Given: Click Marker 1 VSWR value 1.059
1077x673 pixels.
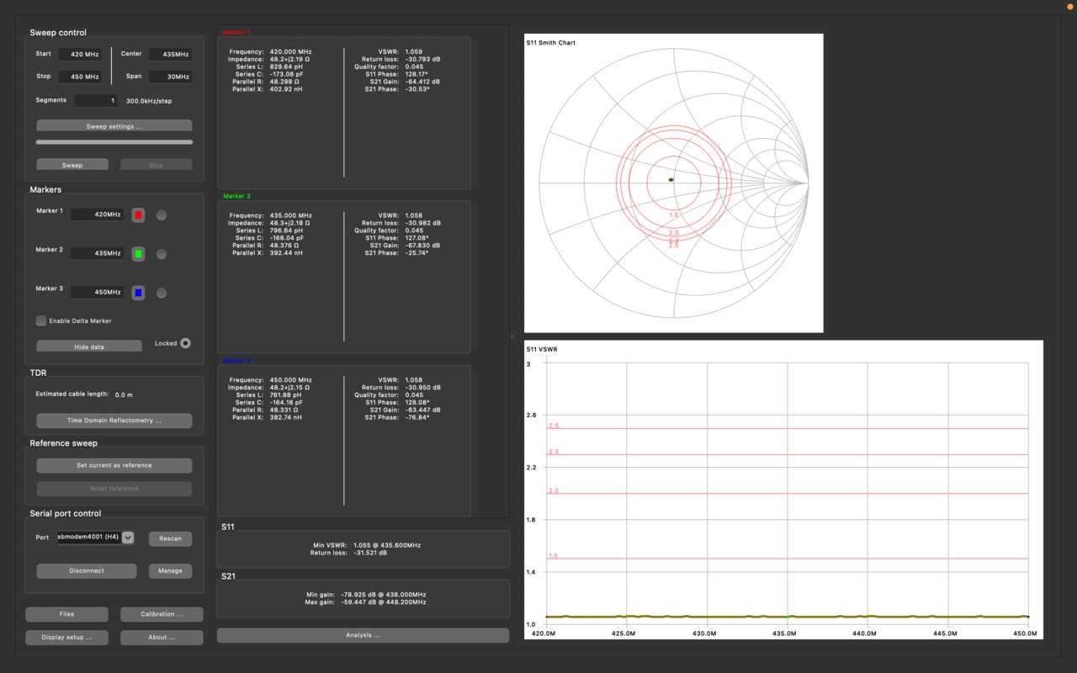Looking at the screenshot, I should click(x=413, y=51).
